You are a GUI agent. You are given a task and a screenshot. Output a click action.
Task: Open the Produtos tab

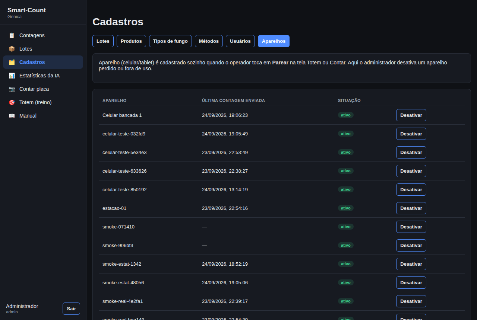131,41
